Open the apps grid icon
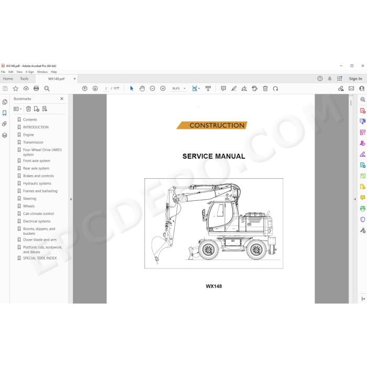Image resolution: width=367 pixels, height=367 pixels. pyautogui.click(x=340, y=79)
